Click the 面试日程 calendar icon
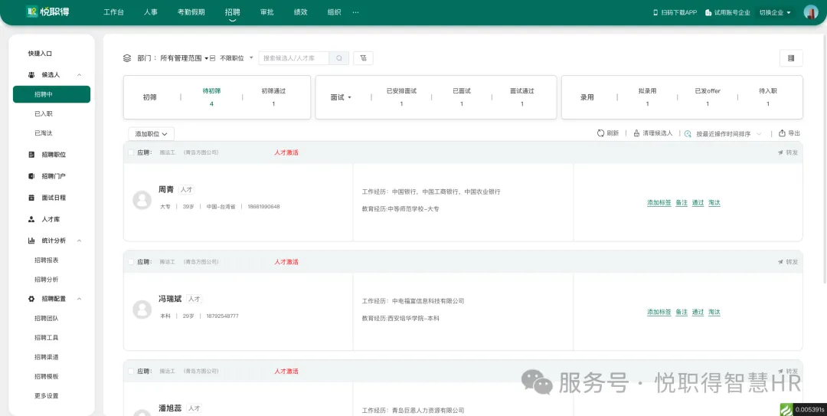Image resolution: width=827 pixels, height=416 pixels. tap(31, 198)
